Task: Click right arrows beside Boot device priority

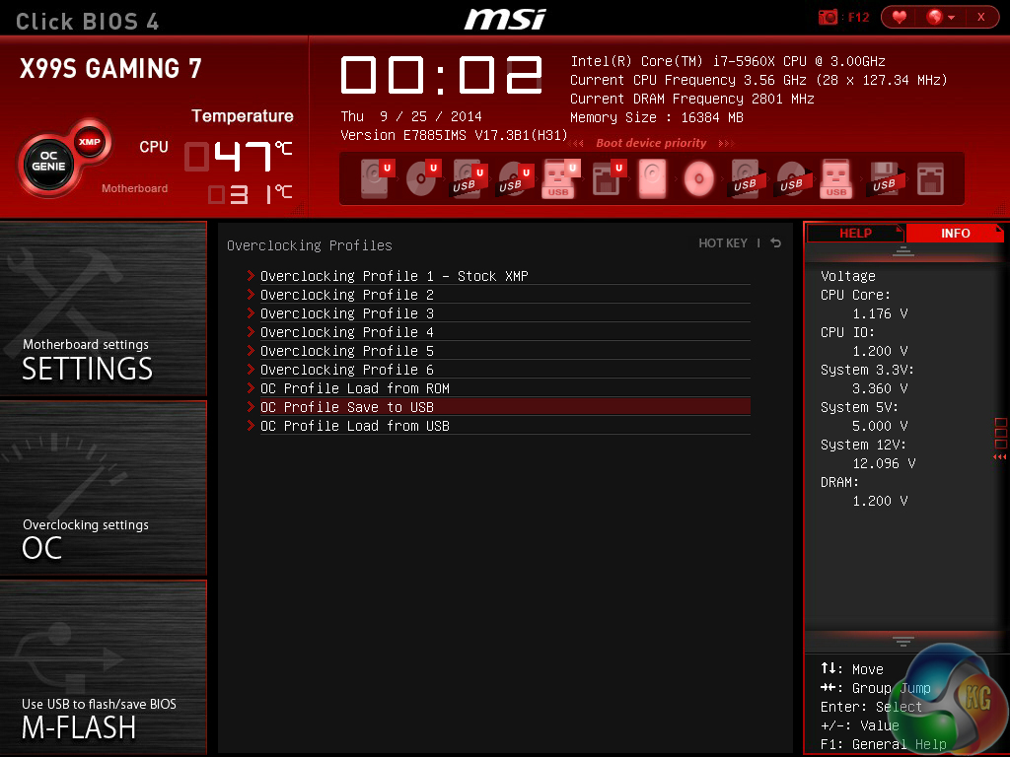Action: (725, 143)
